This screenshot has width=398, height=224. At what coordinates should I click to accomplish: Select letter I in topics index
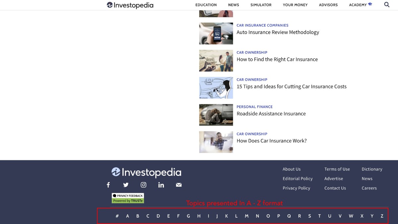209,216
